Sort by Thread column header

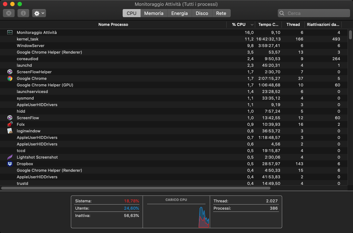tap(293, 24)
